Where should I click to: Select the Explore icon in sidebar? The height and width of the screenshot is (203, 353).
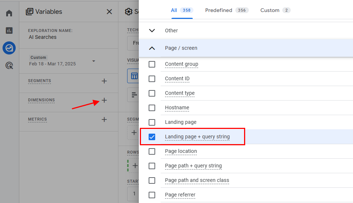click(9, 48)
